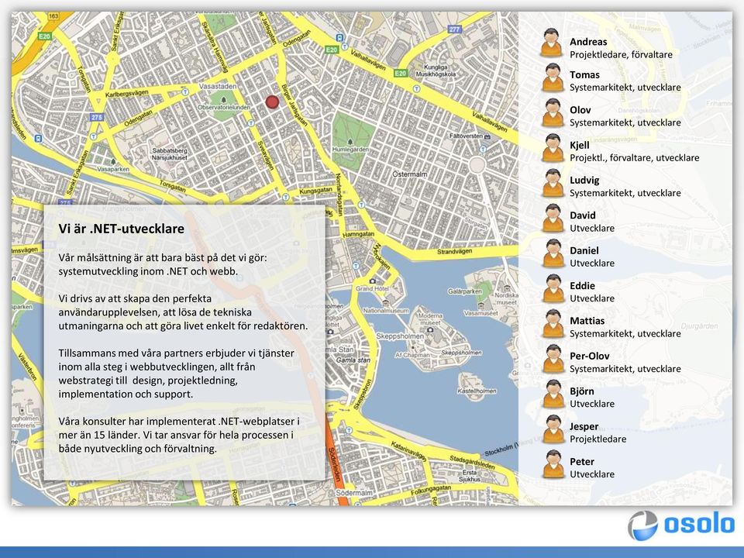
Task: Click the red location marker on the map
Action: point(272,102)
